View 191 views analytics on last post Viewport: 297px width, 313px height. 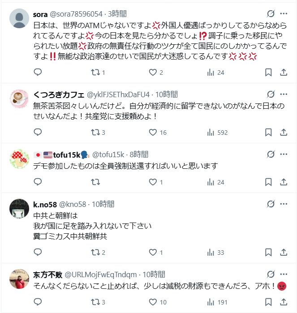217,302
